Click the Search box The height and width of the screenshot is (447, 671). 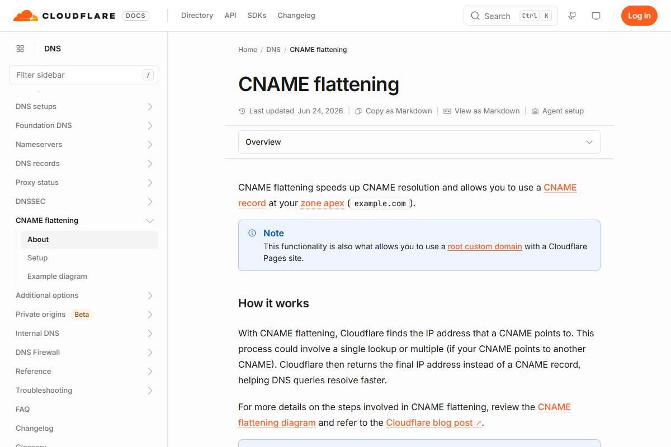click(x=511, y=16)
